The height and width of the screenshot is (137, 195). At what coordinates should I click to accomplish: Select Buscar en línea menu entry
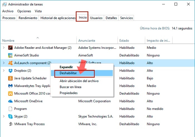coord(82,87)
